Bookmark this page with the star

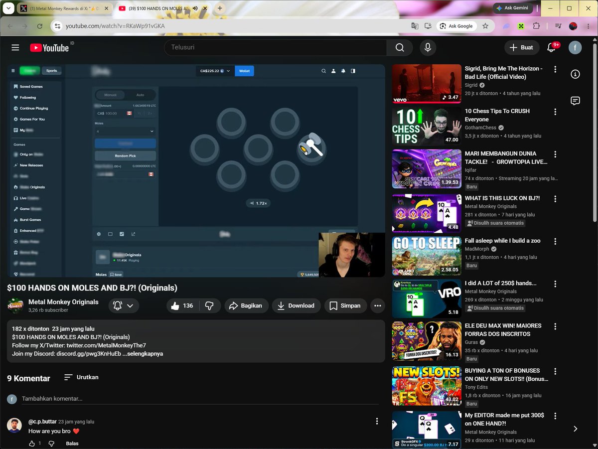click(x=485, y=26)
